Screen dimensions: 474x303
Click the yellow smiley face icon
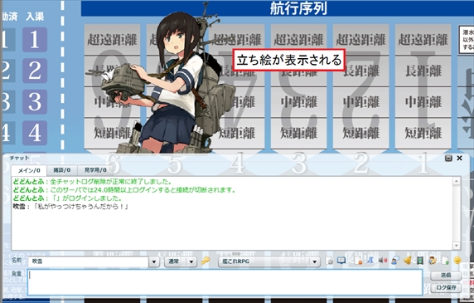pyautogui.click(x=457, y=261)
